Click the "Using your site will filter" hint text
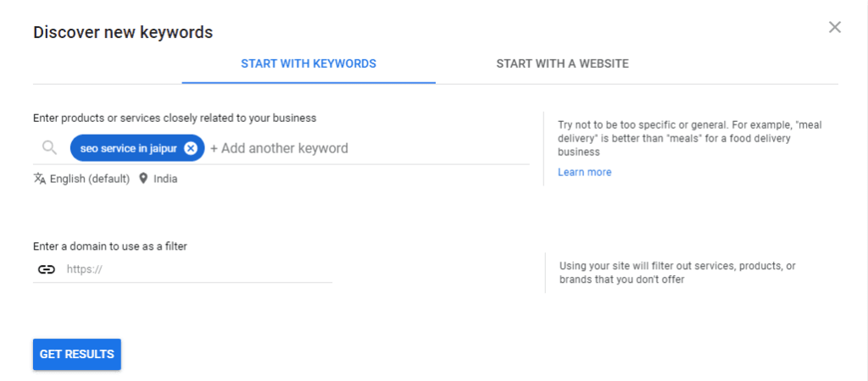Image resolution: width=868 pixels, height=381 pixels. [677, 272]
